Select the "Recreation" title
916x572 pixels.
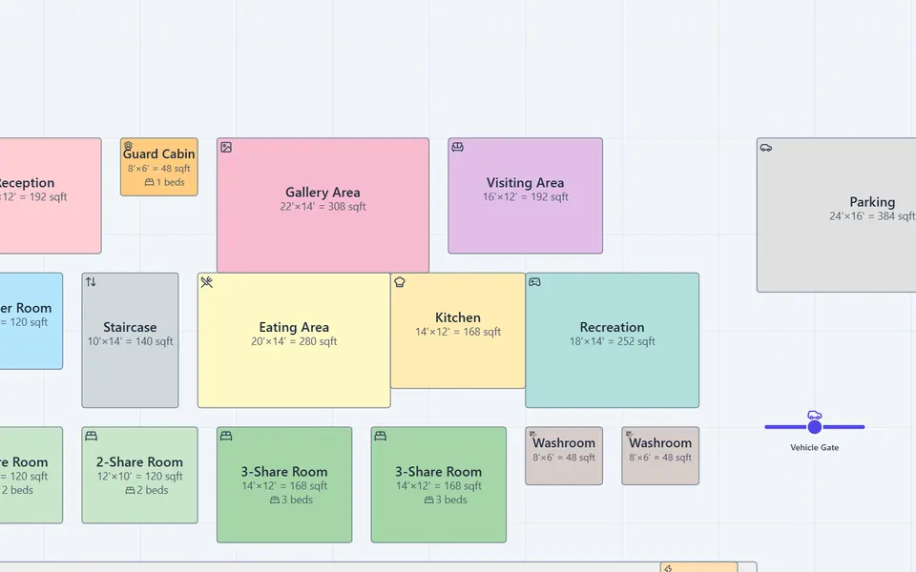tap(612, 327)
